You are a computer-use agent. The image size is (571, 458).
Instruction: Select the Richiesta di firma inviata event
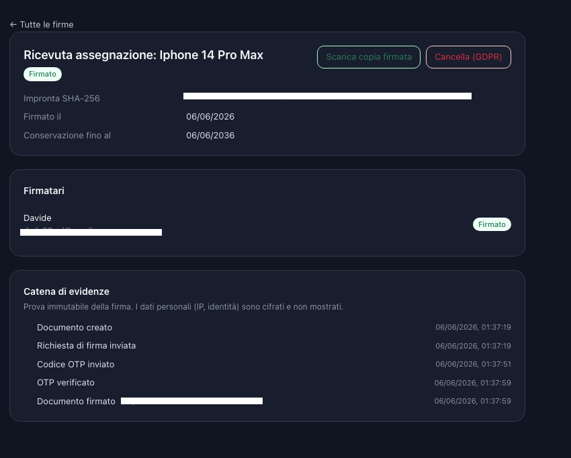click(86, 345)
